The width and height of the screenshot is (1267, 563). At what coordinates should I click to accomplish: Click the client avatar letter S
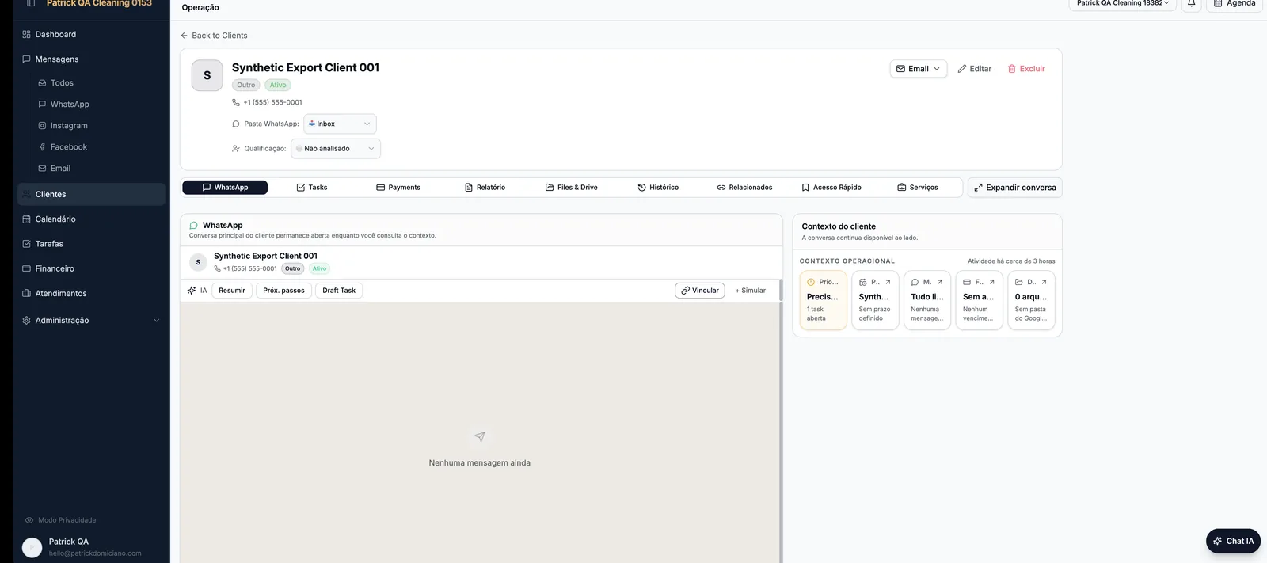point(207,75)
